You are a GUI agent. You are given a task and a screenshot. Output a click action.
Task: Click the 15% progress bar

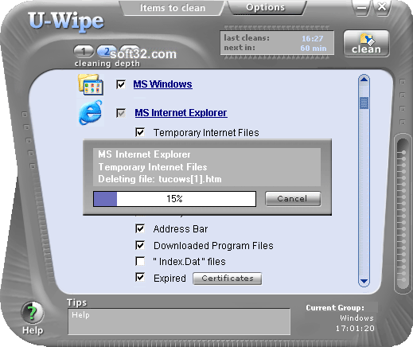pyautogui.click(x=174, y=199)
